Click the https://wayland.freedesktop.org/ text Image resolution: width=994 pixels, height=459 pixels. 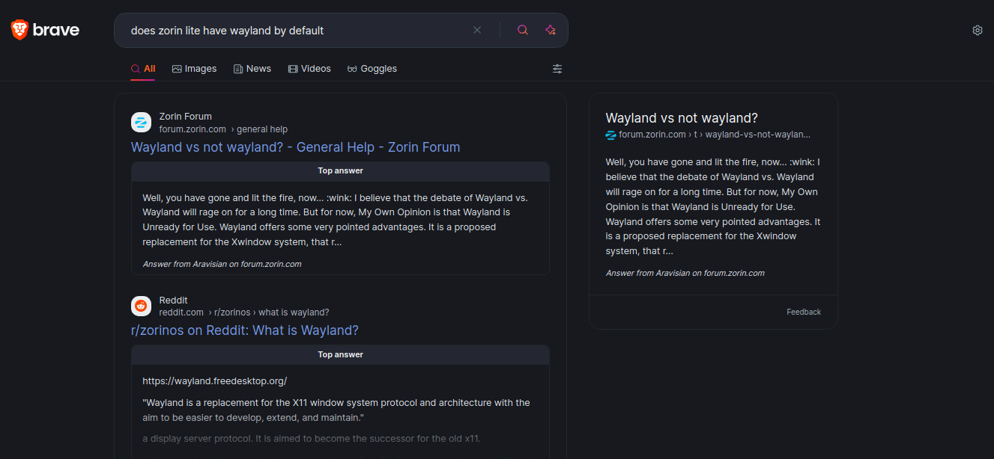tap(215, 381)
